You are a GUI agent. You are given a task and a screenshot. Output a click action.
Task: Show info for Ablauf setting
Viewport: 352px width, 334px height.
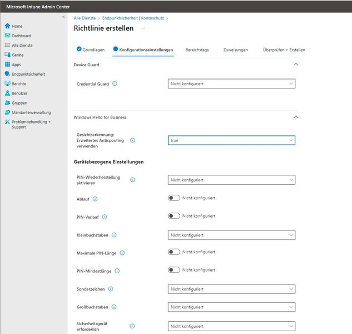click(95, 199)
